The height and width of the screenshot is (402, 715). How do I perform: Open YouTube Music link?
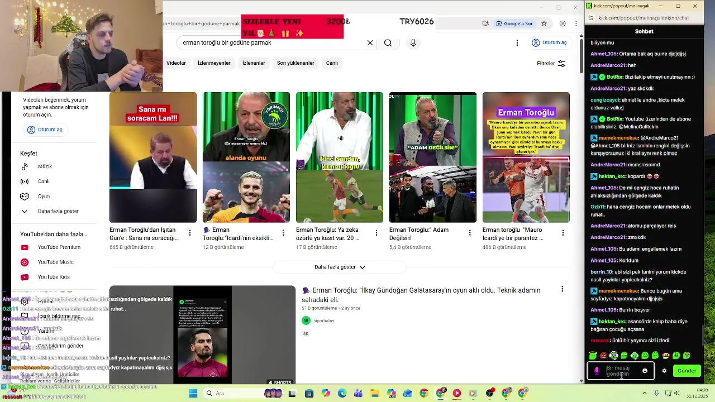[x=55, y=262]
